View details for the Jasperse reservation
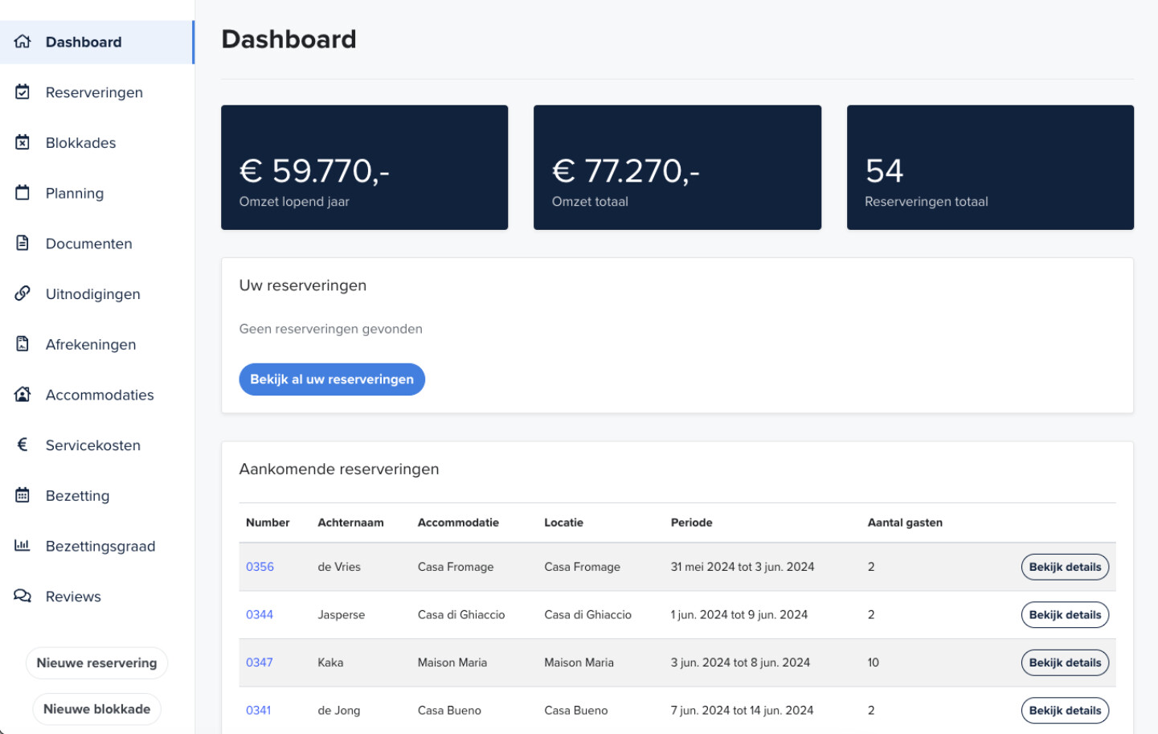The image size is (1158, 734). click(1065, 615)
